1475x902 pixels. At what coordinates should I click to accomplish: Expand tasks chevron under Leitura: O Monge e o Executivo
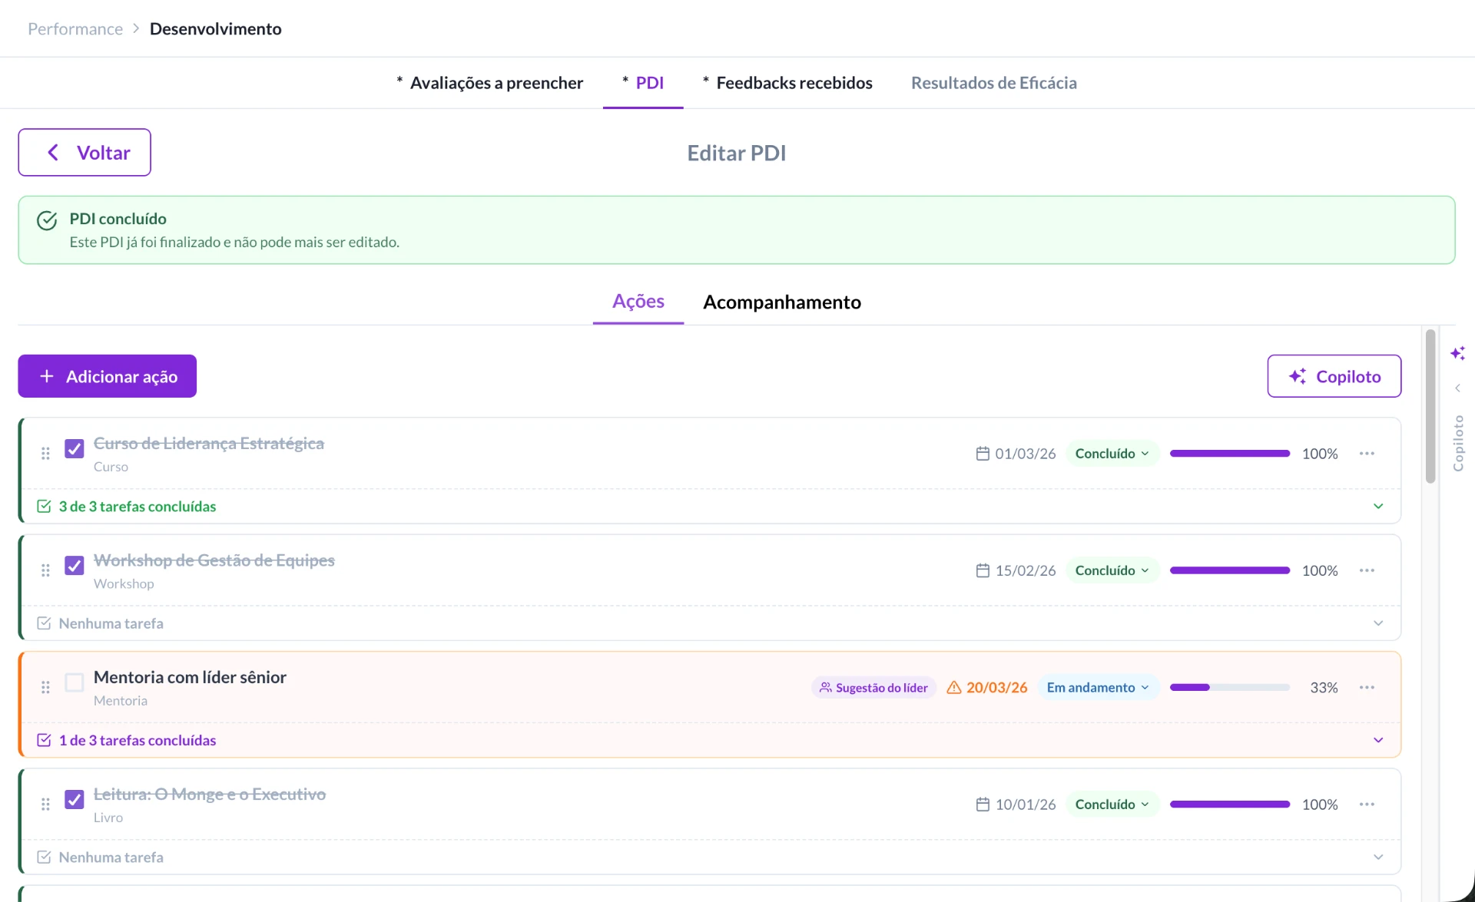tap(1378, 857)
